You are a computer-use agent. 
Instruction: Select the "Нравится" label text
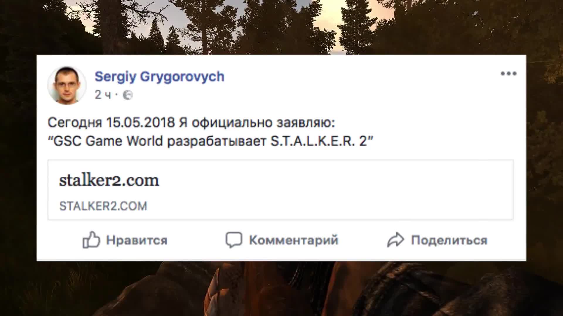click(137, 240)
